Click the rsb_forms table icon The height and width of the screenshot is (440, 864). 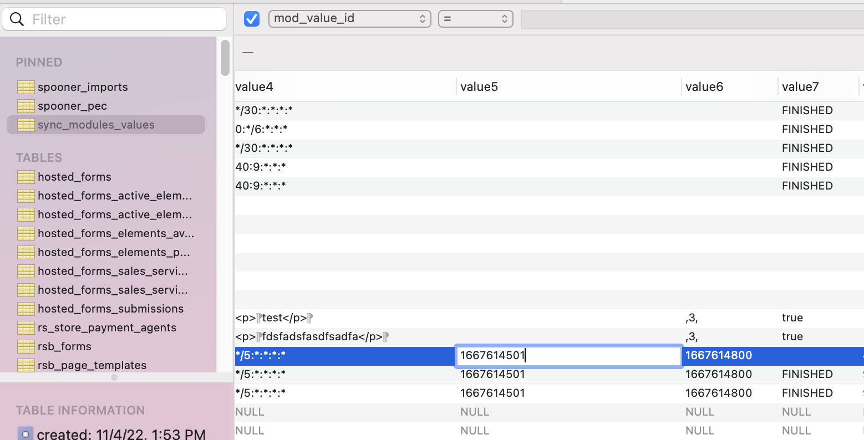tap(26, 346)
